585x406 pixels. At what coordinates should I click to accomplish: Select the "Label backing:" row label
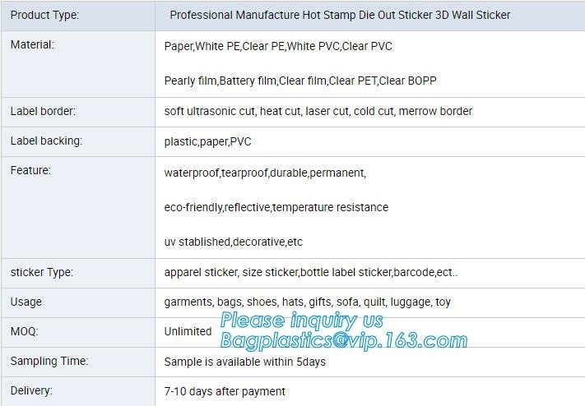(x=46, y=141)
